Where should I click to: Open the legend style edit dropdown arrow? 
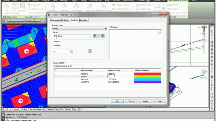[x=98, y=36]
